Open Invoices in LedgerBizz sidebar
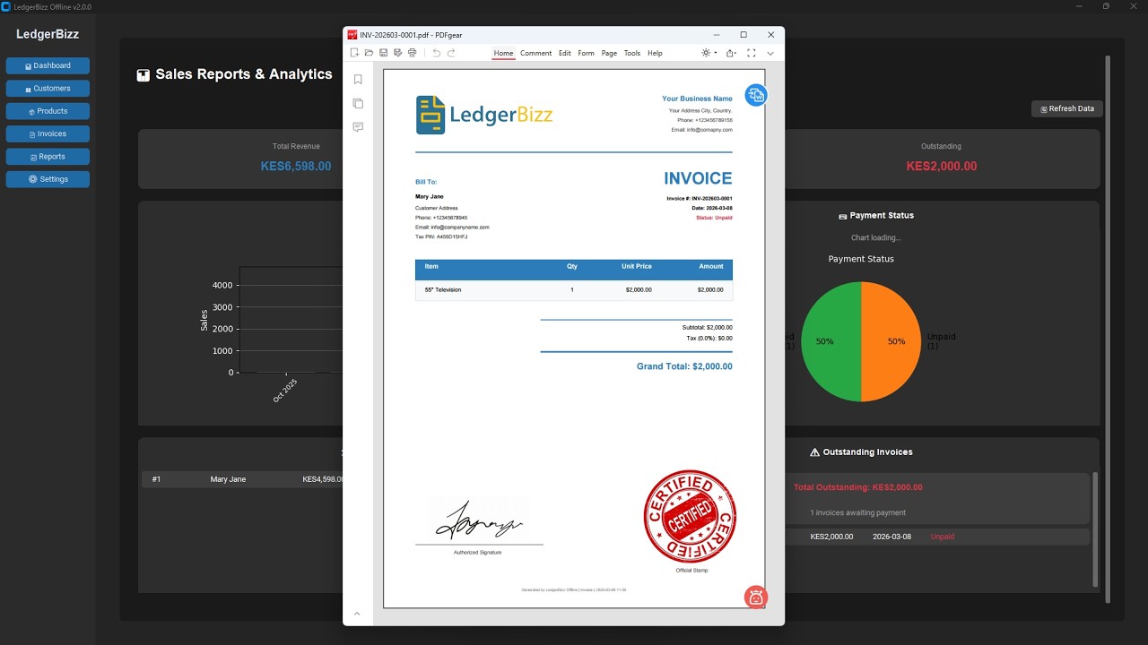The height and width of the screenshot is (645, 1148). point(48,133)
